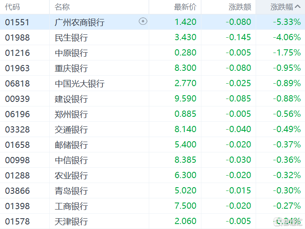
Task: Sort by 最新价 column header
Action: 185,7
